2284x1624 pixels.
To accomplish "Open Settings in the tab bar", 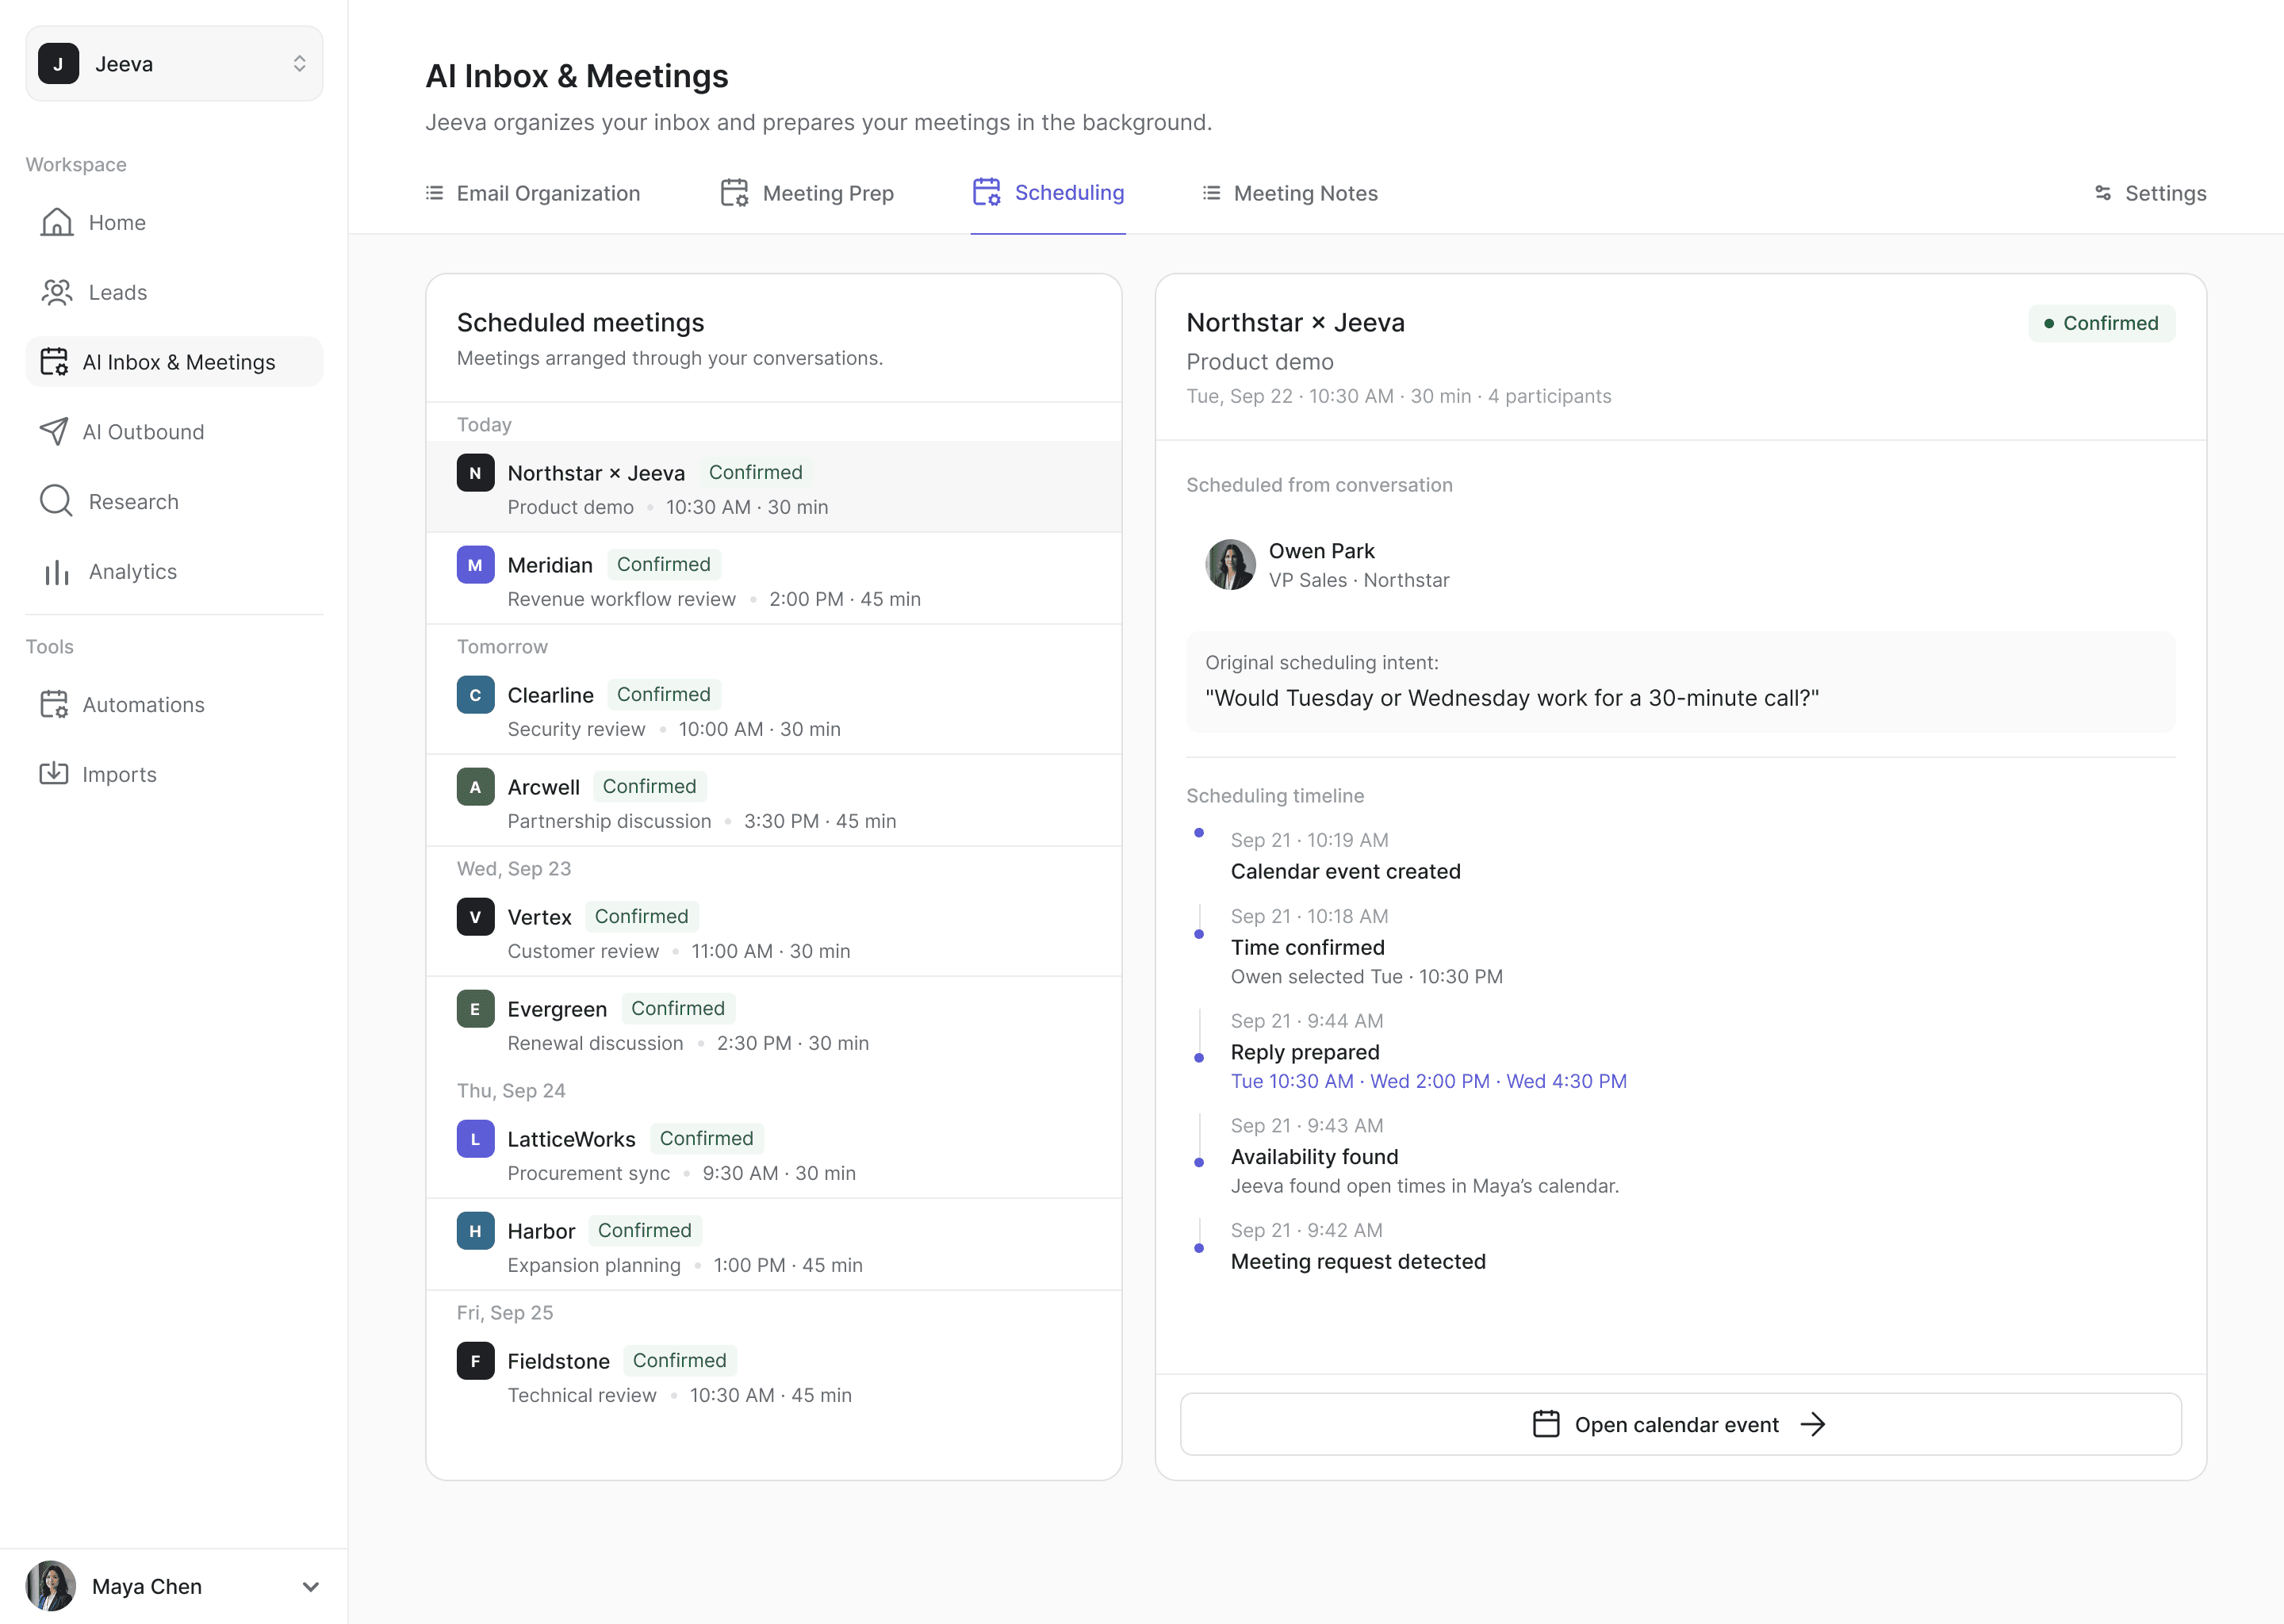I will (x=2150, y=193).
